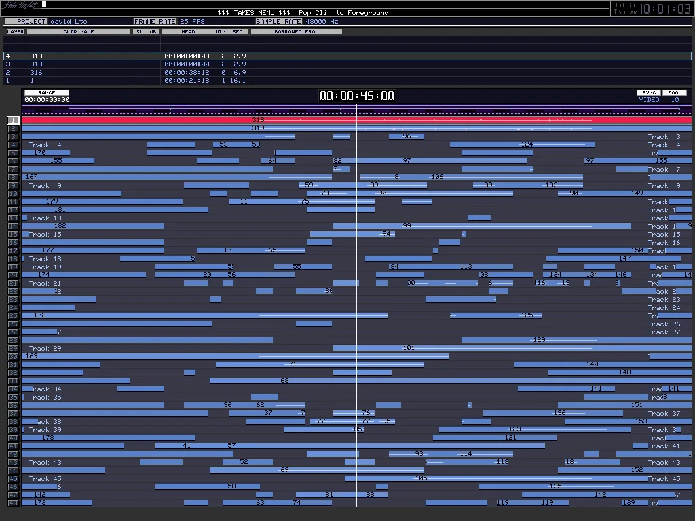695x521 pixels.
Task: Select clip 178 on track 40
Action: click(109, 438)
